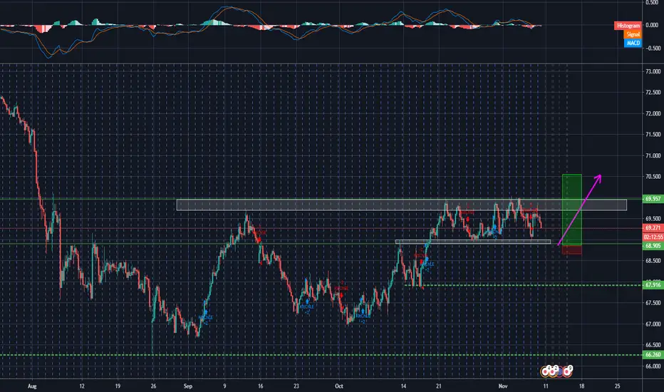Click the 25 date label on the time axis
The width and height of the screenshot is (664, 392).
(x=618, y=386)
